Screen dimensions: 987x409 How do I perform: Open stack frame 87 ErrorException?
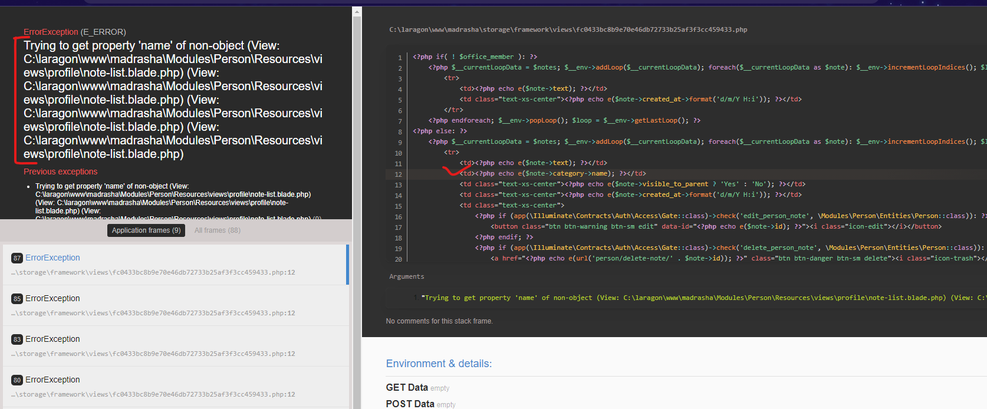[x=176, y=265]
